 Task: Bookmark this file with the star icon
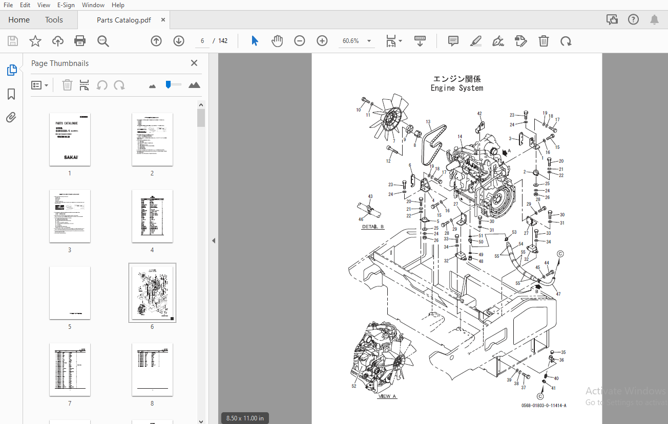point(35,41)
